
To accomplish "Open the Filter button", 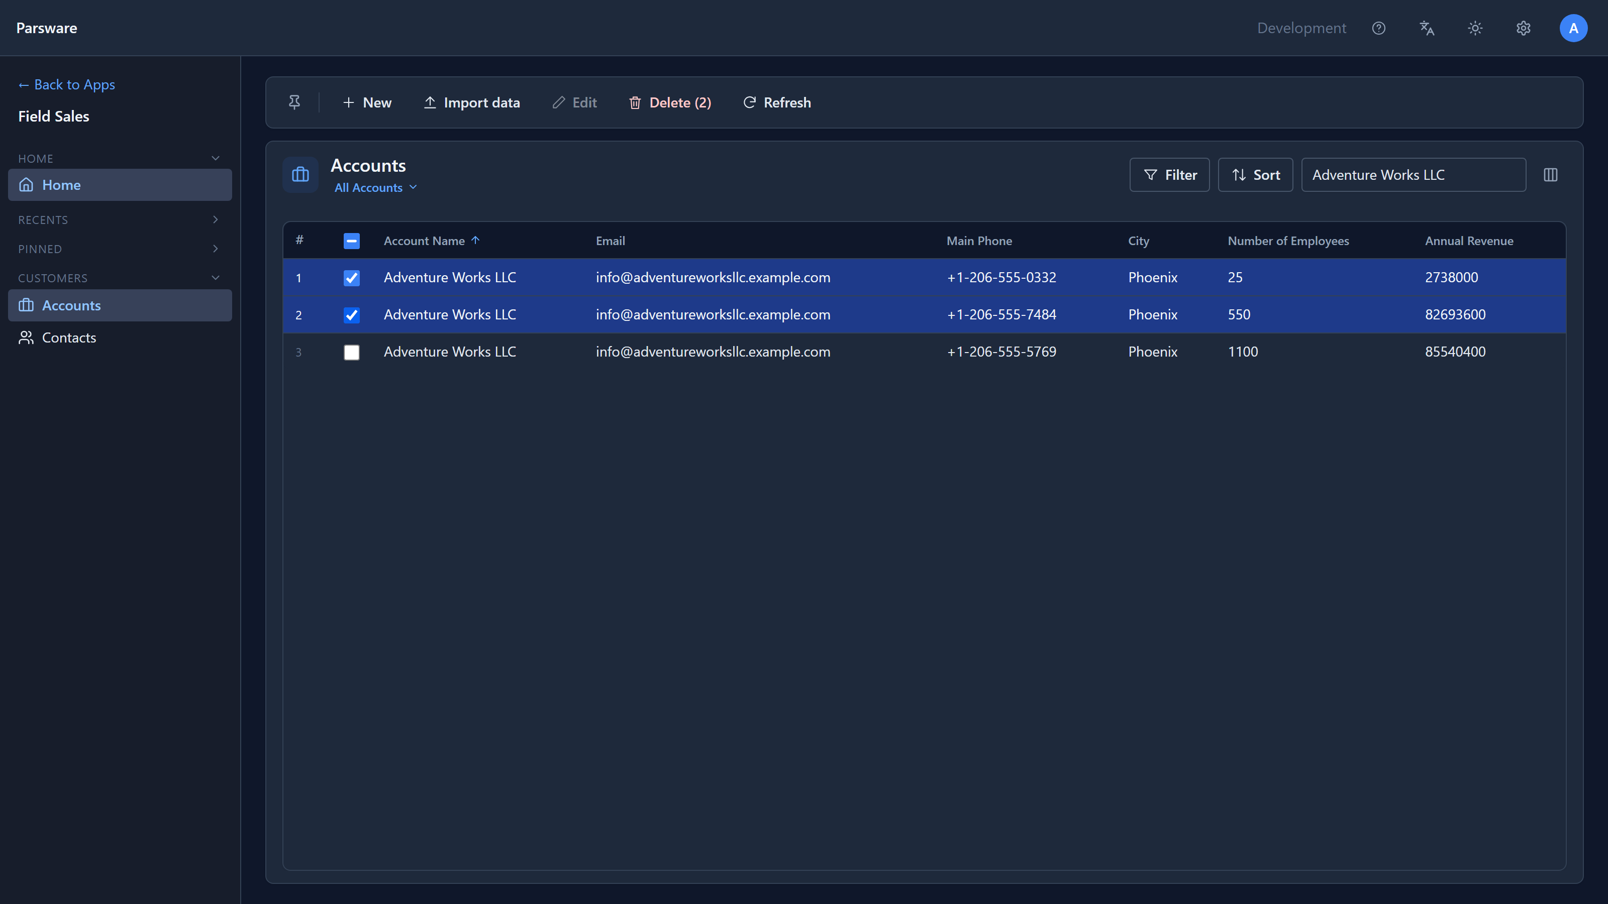I will click(1169, 175).
